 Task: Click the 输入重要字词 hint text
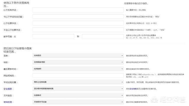point(136,10)
